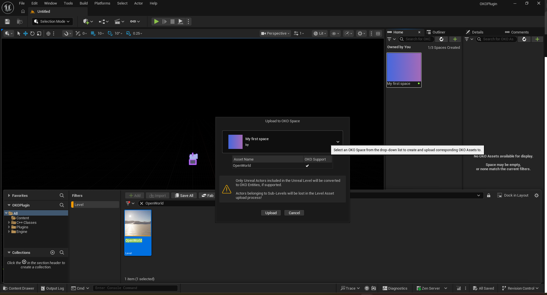Click the Eject play button
Image resolution: width=547 pixels, height=295 pixels.
180,22
